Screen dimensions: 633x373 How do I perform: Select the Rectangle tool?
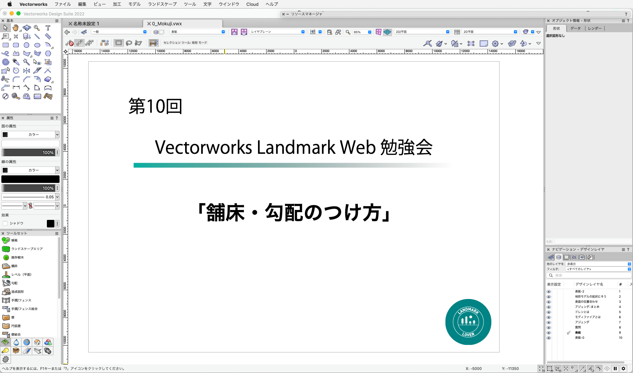pos(5,45)
